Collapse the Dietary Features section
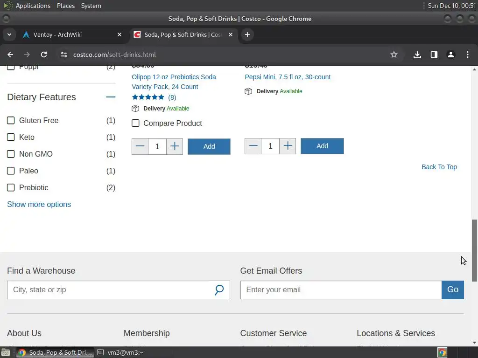This screenshot has width=478, height=358. pos(111,97)
